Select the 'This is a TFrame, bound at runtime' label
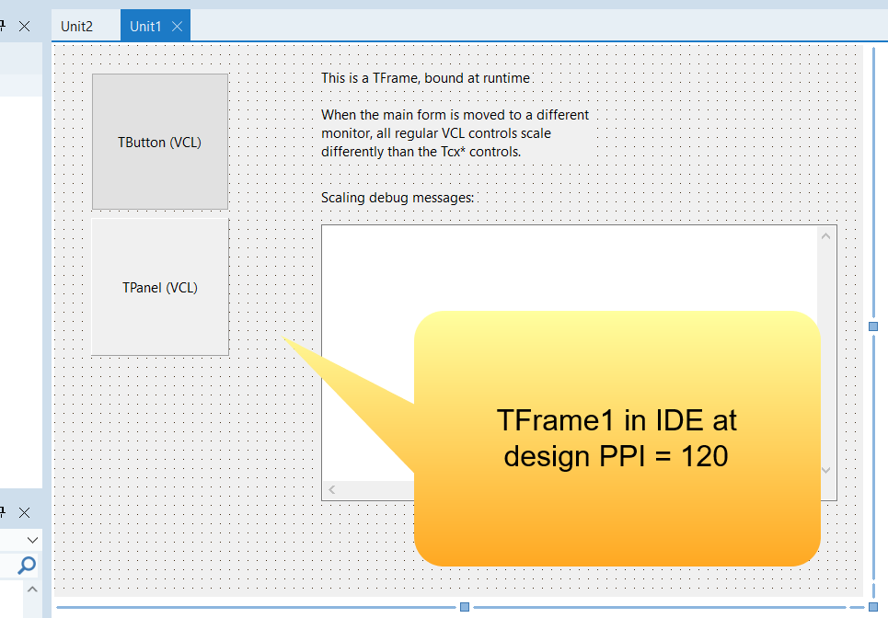The height and width of the screenshot is (618, 888). point(426,78)
